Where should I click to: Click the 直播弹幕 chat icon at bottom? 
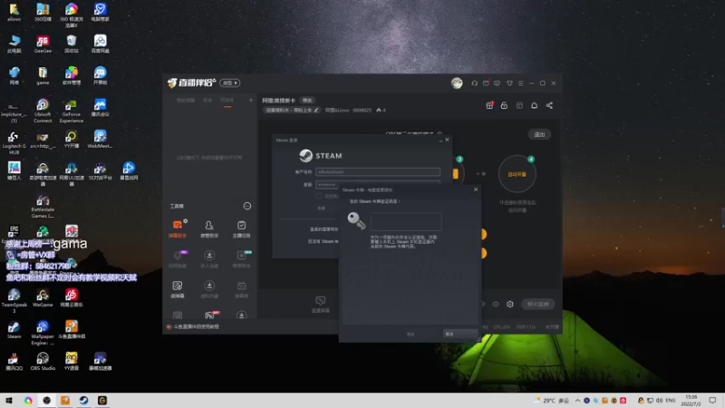click(321, 305)
